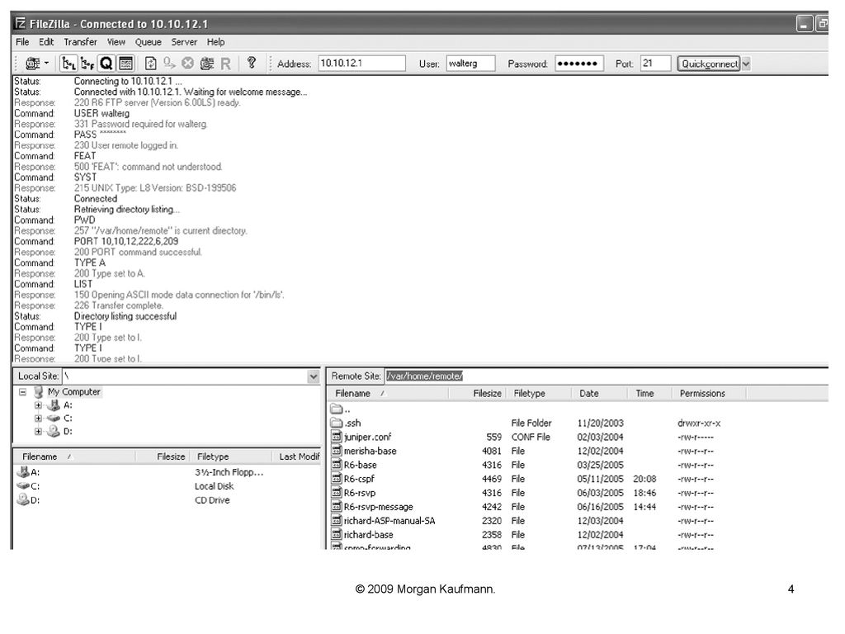This screenshot has height=634, width=845.
Task: Toggle local directory tree view
Action: tap(69, 64)
